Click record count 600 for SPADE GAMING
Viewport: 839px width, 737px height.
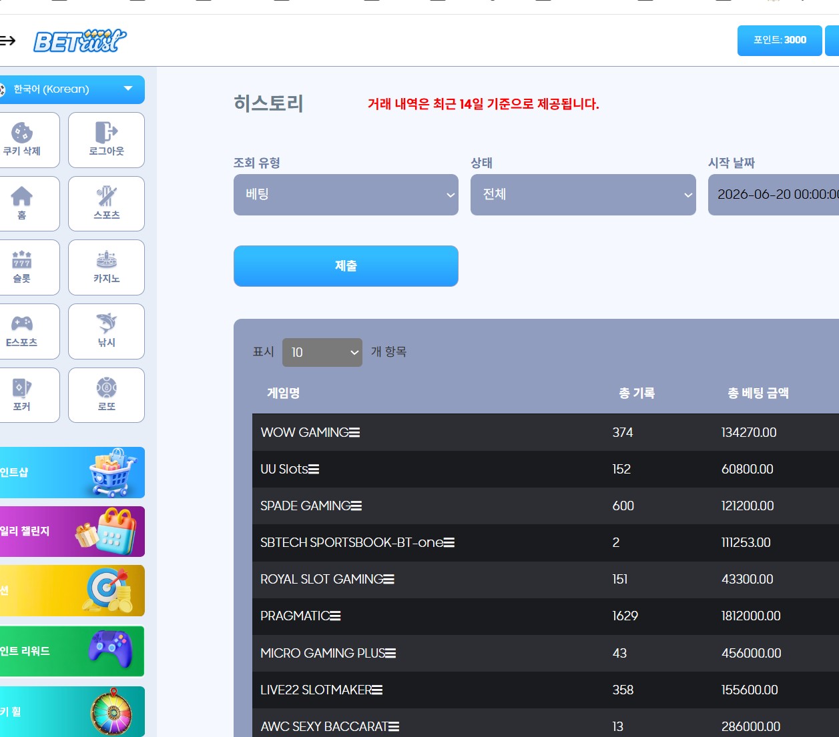point(623,506)
